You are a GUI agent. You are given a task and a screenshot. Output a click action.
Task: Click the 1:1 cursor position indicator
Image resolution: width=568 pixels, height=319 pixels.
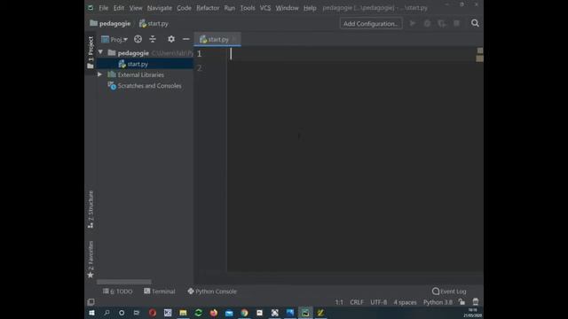coord(339,302)
